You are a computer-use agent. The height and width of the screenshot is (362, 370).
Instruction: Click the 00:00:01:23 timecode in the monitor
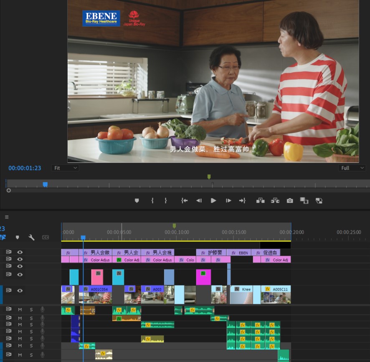click(25, 168)
